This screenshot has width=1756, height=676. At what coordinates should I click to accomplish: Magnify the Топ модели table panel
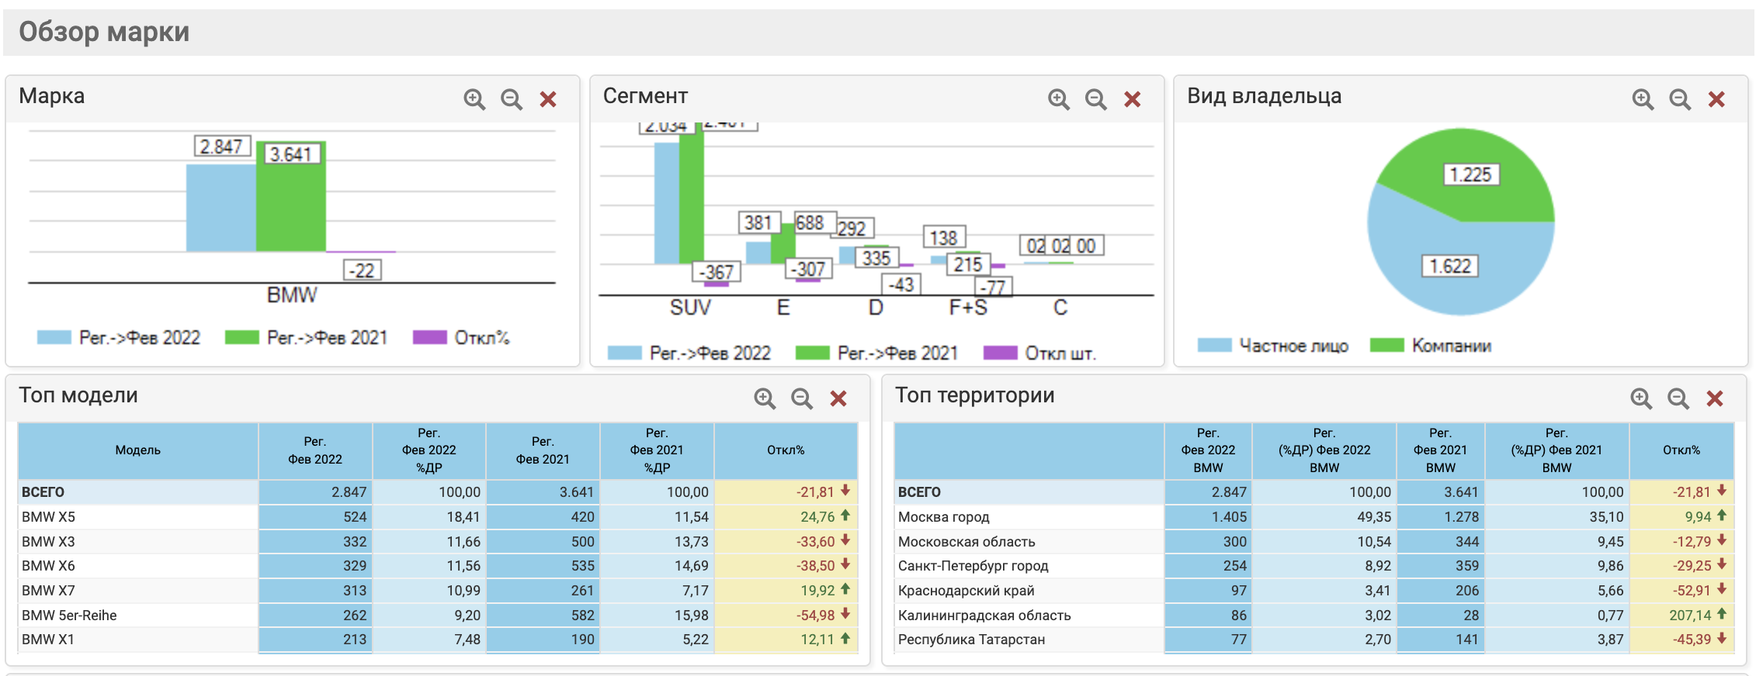765,398
